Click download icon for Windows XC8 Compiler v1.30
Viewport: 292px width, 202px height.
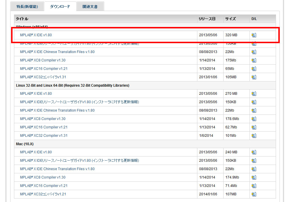point(254,60)
